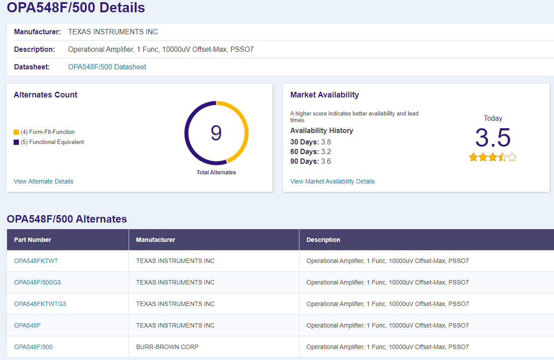Image resolution: width=554 pixels, height=360 pixels.
Task: Open the BURR-BROWN OPA548F/500 part link
Action: (x=33, y=347)
